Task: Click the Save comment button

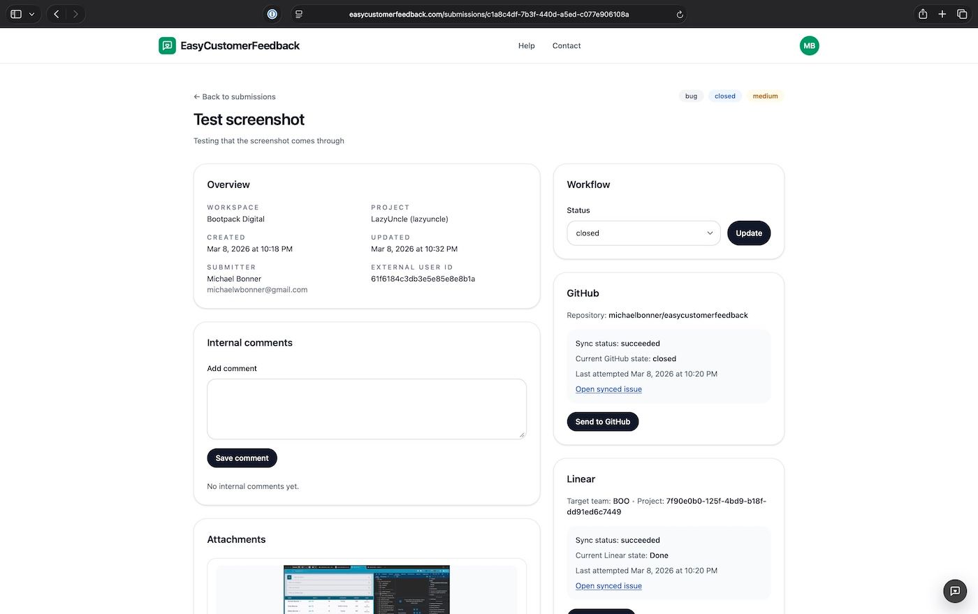Action: click(x=242, y=458)
